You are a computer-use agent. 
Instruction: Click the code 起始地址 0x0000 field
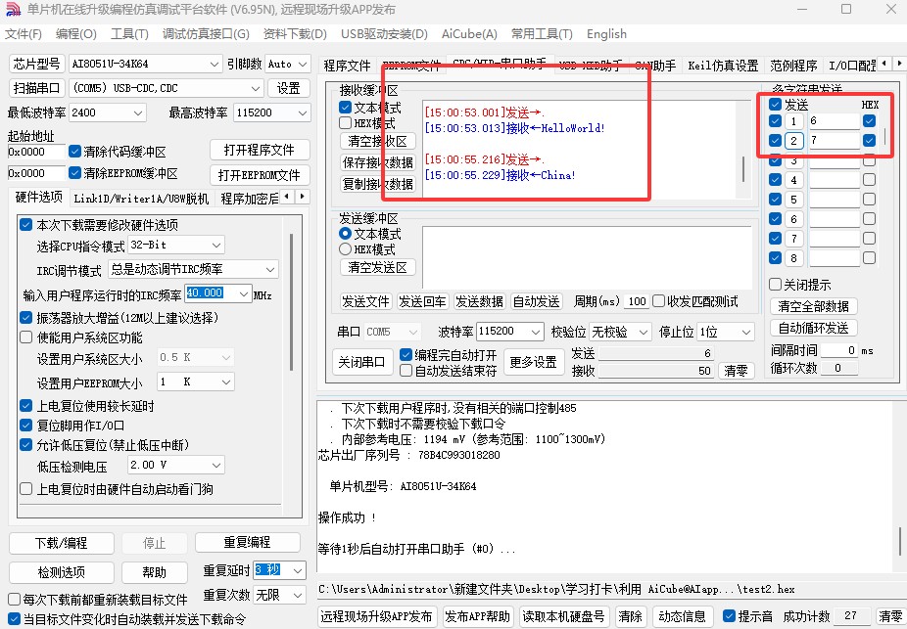pos(36,152)
